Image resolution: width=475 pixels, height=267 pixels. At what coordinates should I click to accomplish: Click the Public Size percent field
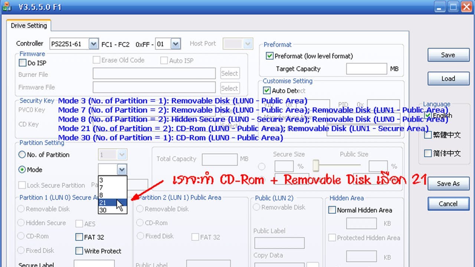[x=378, y=166]
